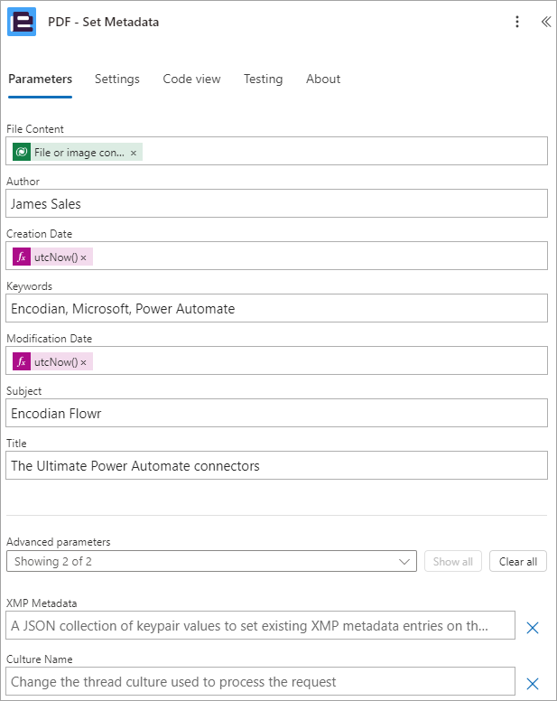The image size is (557, 701).
Task: Click the Clear all button
Action: pyautogui.click(x=518, y=561)
